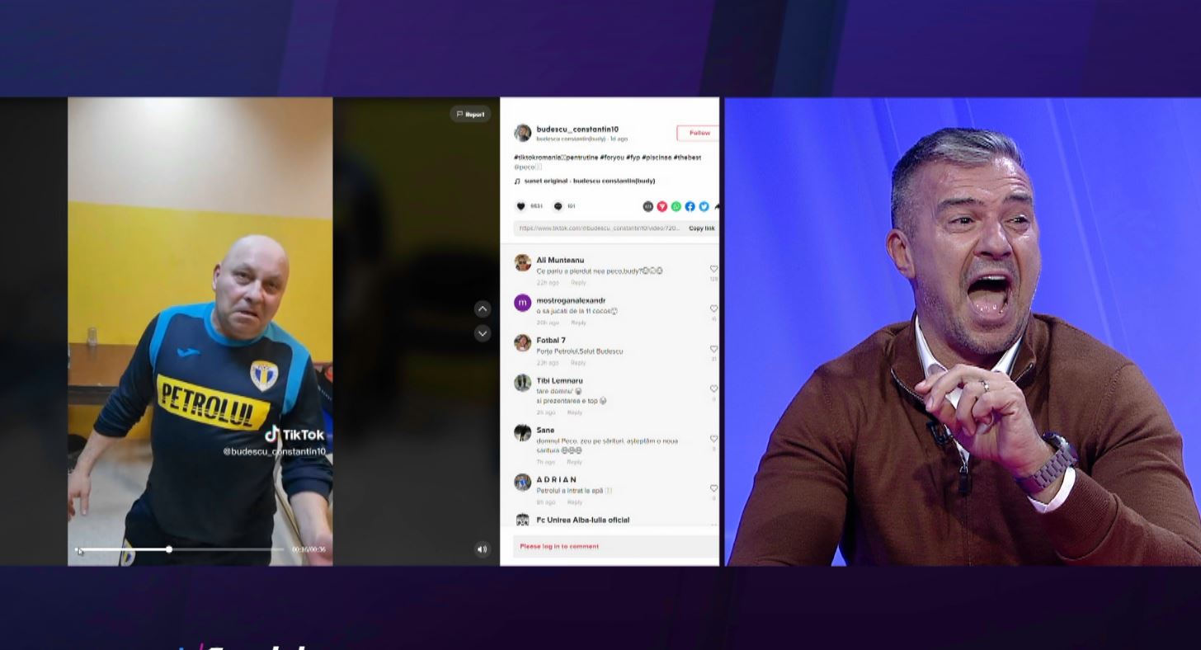Reply to Sane's comment
This screenshot has width=1201, height=650.
pos(575,462)
